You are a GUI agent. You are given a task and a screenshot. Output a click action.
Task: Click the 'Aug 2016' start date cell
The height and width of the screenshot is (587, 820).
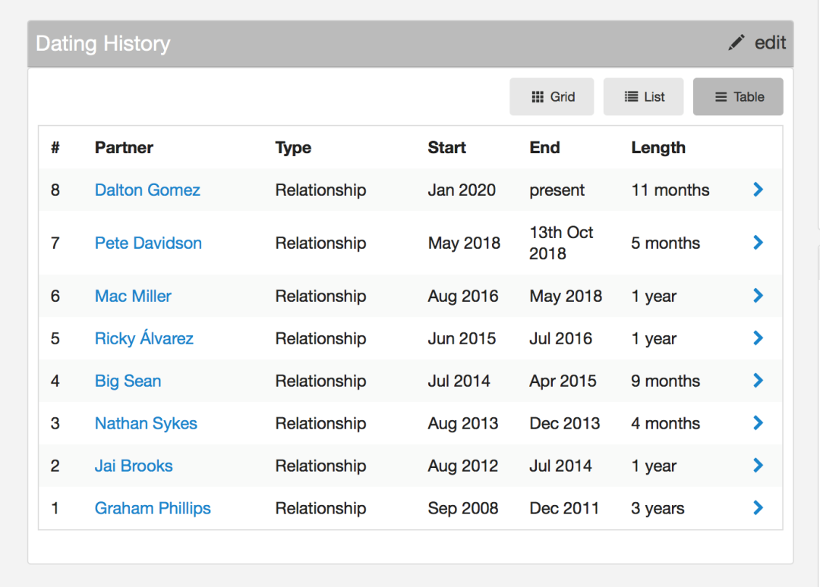click(463, 296)
